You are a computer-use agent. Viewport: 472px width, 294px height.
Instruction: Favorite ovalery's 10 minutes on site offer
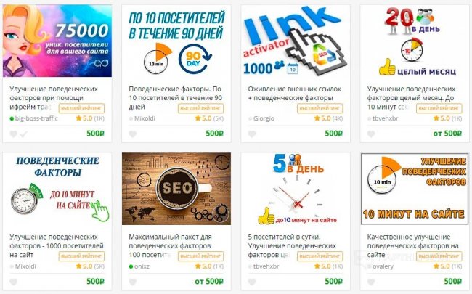pos(371,282)
